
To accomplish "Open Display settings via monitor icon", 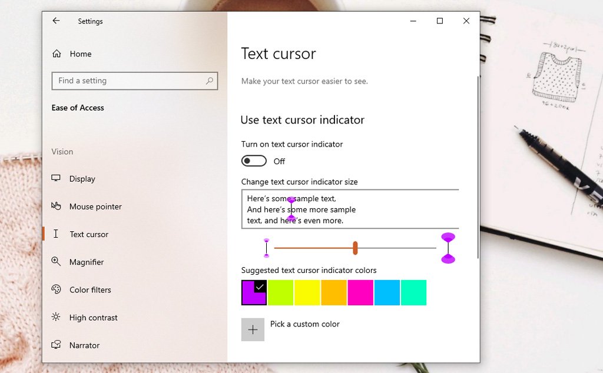I will pos(56,179).
